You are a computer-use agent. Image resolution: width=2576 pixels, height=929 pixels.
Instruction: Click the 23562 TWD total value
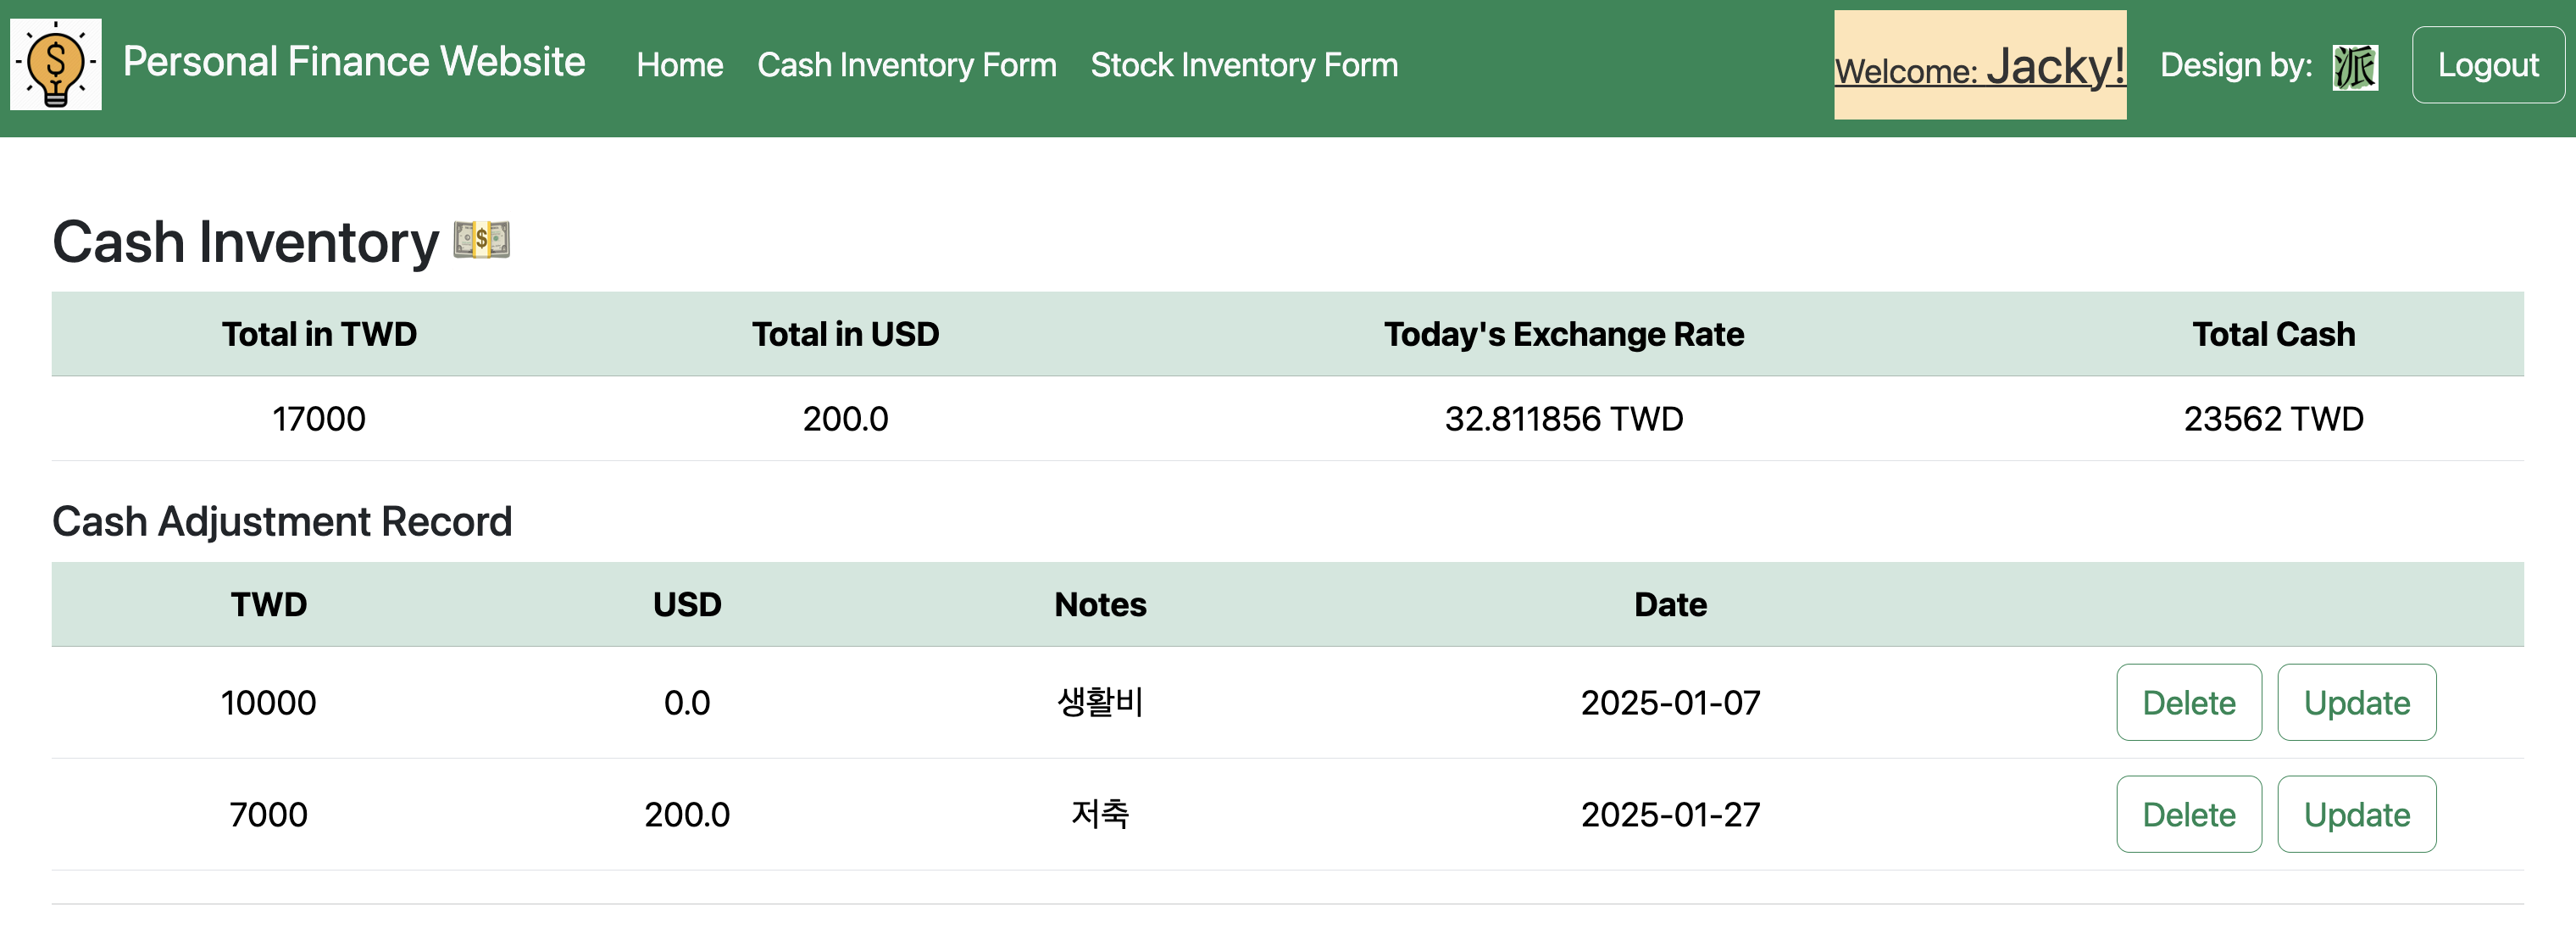pyautogui.click(x=2273, y=418)
